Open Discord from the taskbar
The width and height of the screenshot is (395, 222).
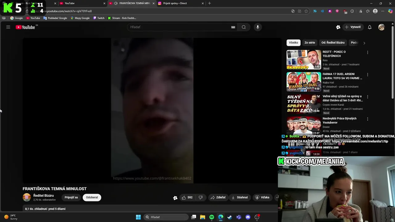point(248,217)
